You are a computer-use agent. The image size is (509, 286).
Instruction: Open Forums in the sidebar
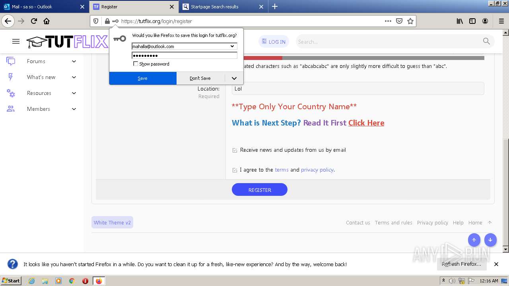click(36, 61)
